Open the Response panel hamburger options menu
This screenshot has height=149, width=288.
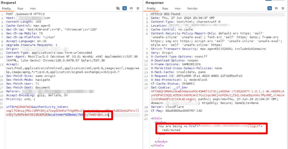[x=283, y=8]
